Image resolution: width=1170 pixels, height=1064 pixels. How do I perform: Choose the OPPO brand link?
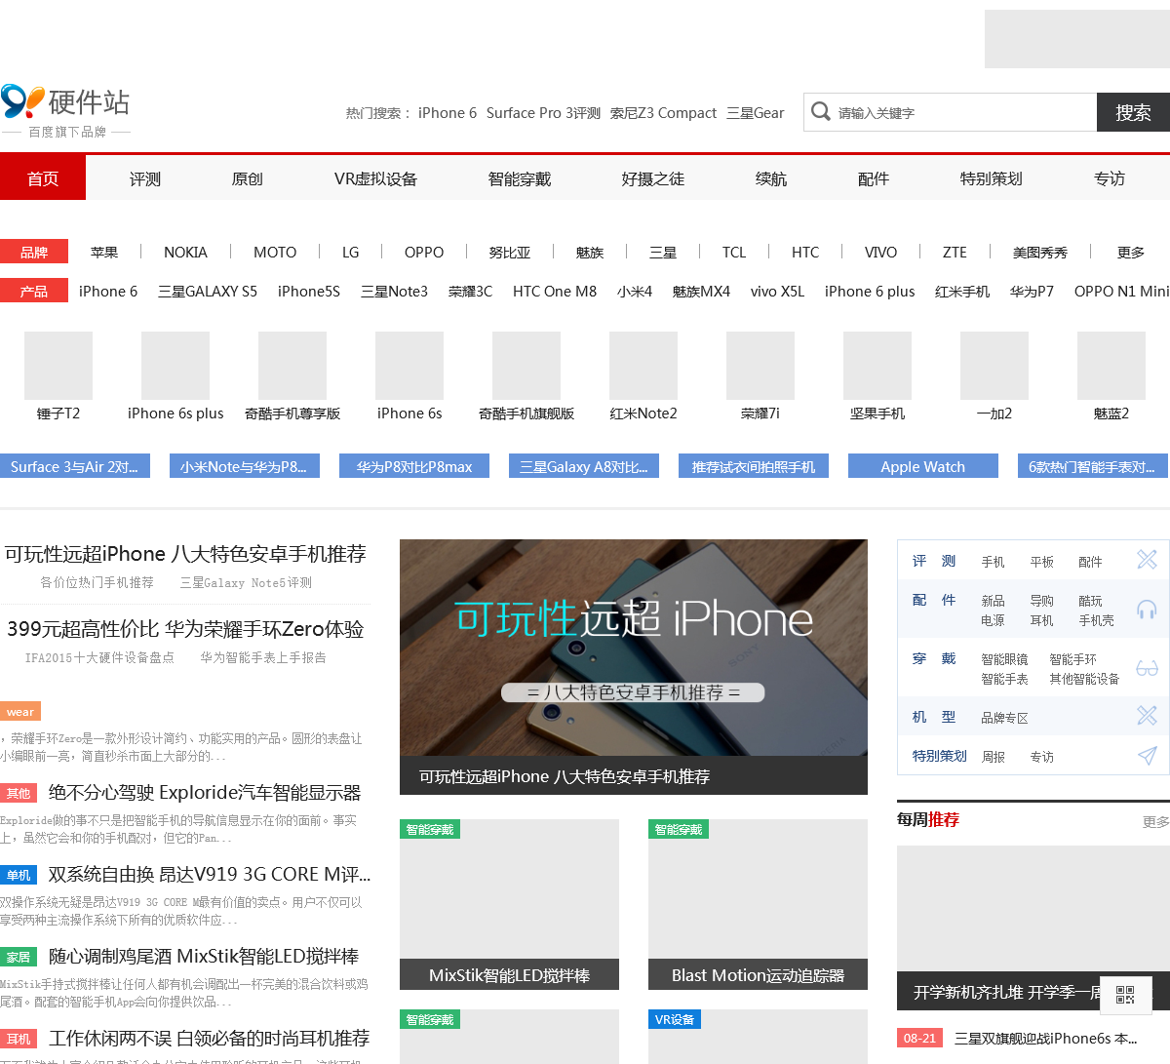tap(424, 252)
